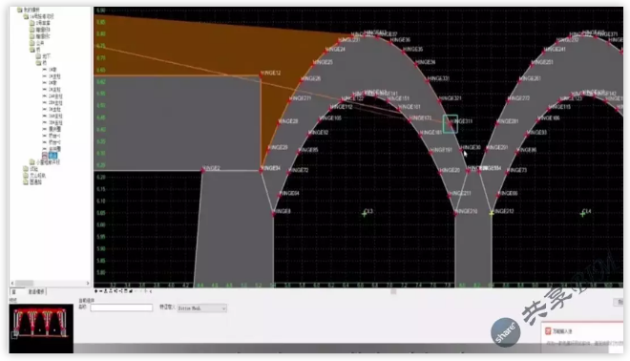Select the HINGE112 point marker
This screenshot has width=630, height=361.
point(331,109)
